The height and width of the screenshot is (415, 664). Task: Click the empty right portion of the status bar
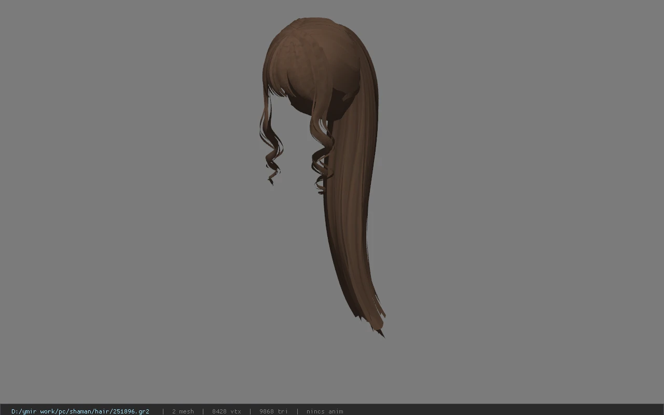click(503, 411)
